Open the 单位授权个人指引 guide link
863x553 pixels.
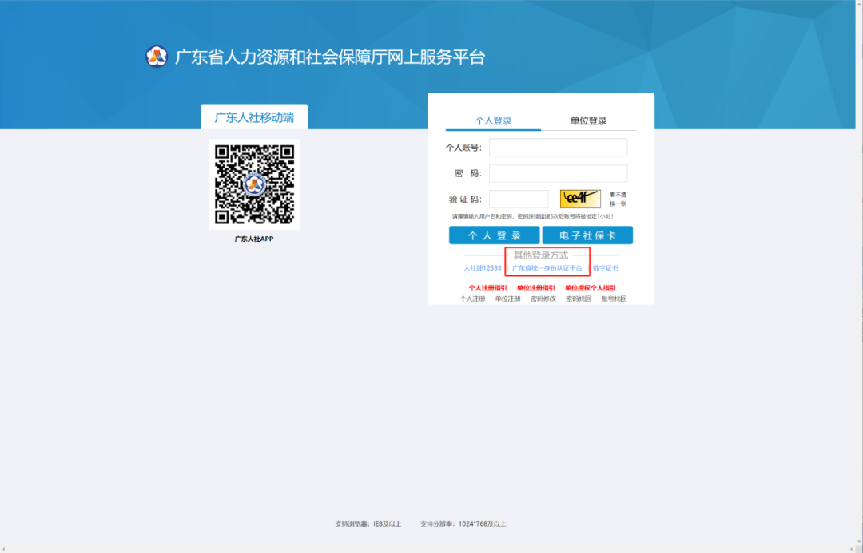tap(590, 287)
